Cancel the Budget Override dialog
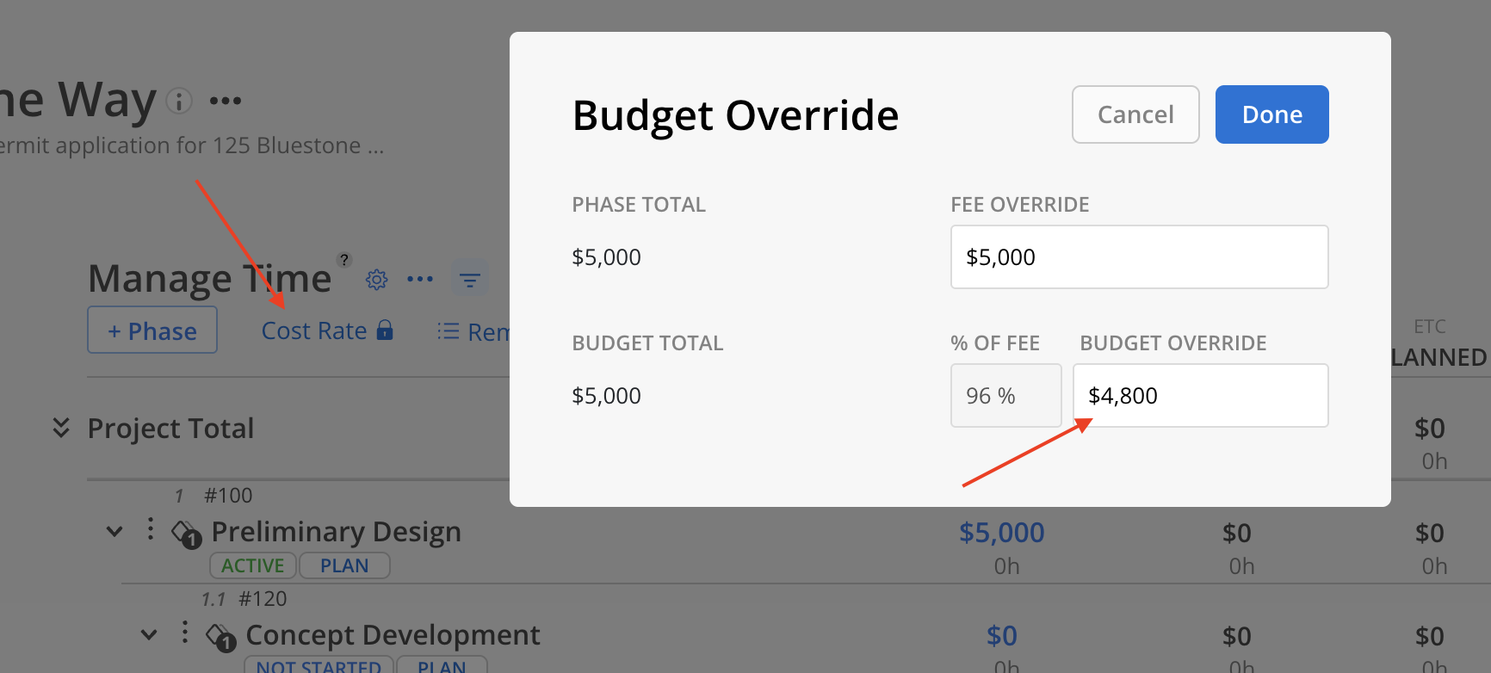Viewport: 1491px width, 673px height. (x=1135, y=114)
